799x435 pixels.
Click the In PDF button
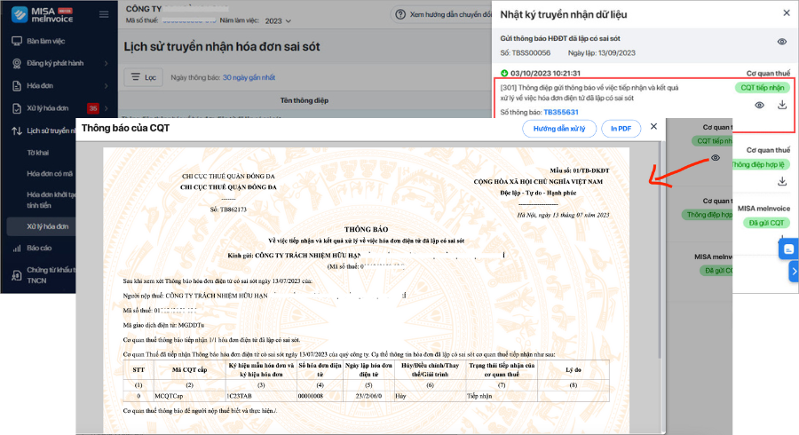(x=621, y=129)
